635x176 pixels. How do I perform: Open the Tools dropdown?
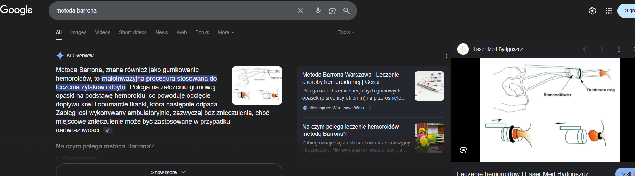[346, 32]
